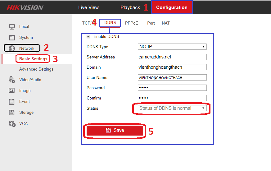Click the Event calendar icon
The width and height of the screenshot is (271, 171).
tap(11, 102)
